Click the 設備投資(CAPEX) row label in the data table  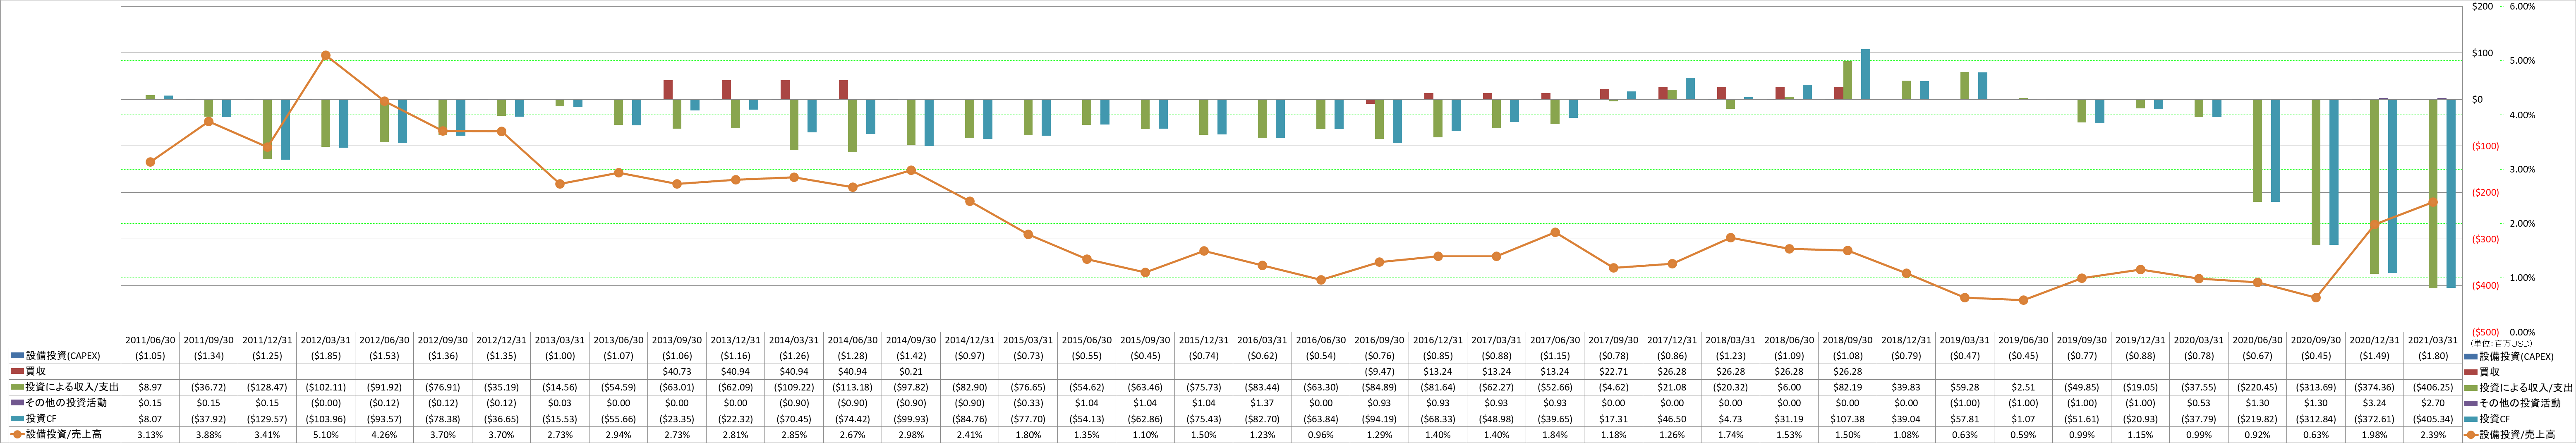tap(63, 356)
